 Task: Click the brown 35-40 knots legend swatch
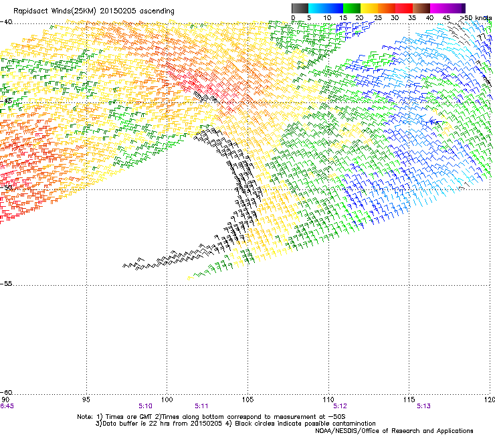[421, 8]
